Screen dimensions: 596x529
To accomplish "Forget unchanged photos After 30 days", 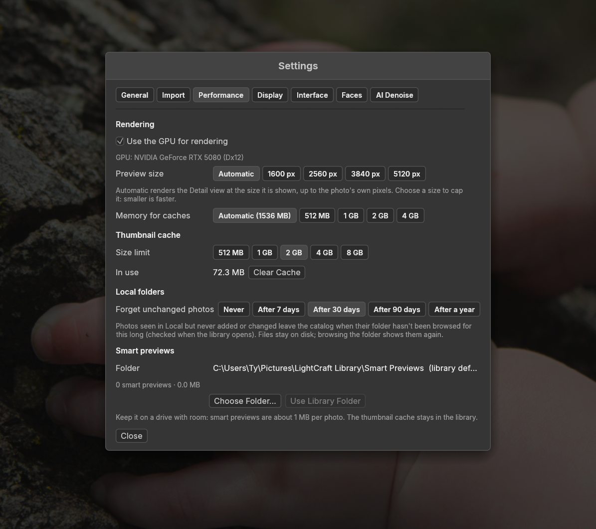I will 336,309.
